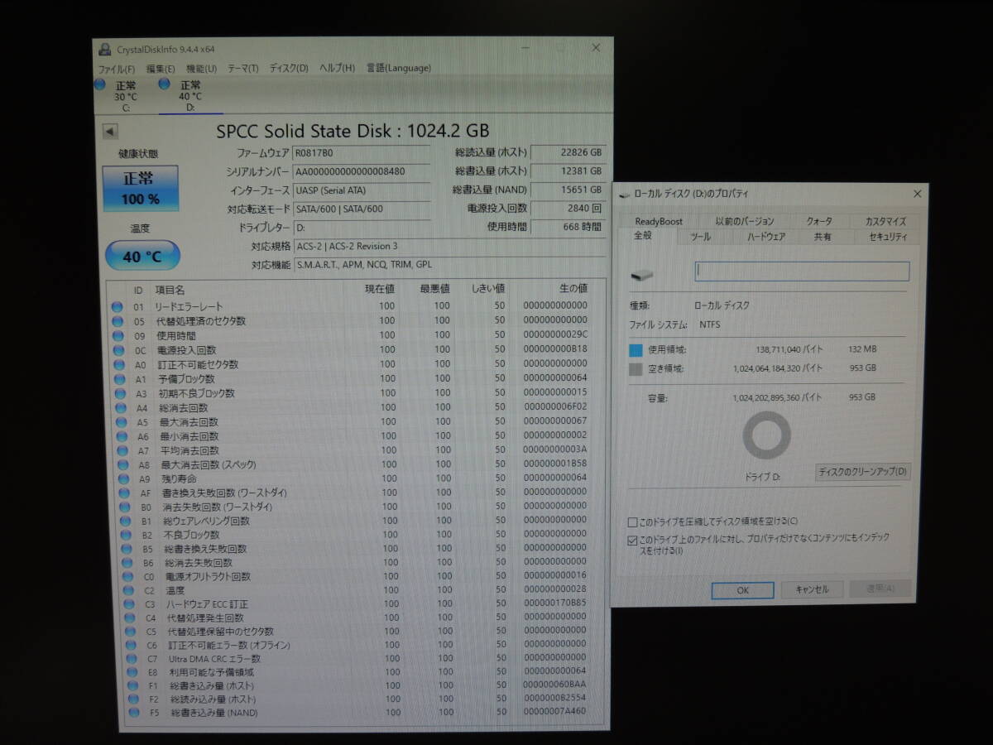Click the status orb for 平均消去回数 row
This screenshot has width=993, height=745.
pos(122,451)
